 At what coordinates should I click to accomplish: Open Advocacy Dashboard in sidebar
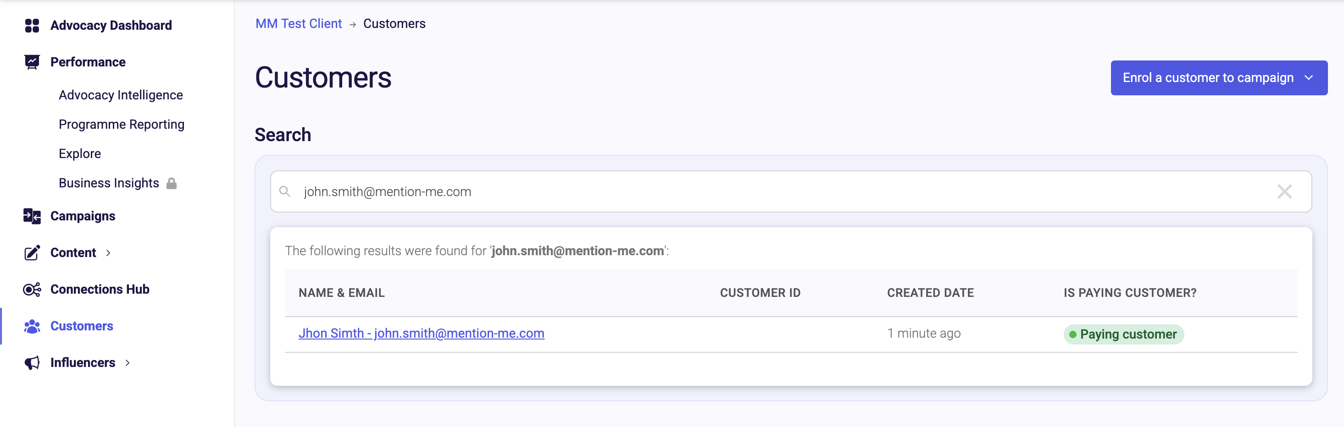[111, 26]
